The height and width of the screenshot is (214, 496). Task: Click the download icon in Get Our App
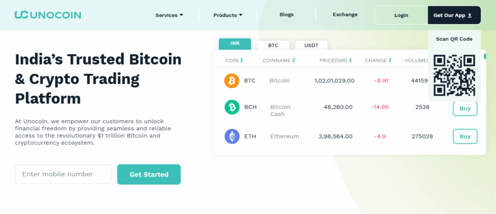(470, 15)
